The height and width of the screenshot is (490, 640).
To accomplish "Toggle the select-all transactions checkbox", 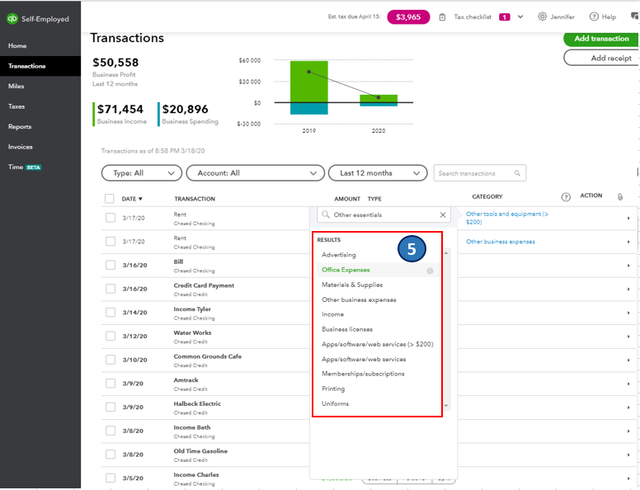I will click(x=110, y=198).
